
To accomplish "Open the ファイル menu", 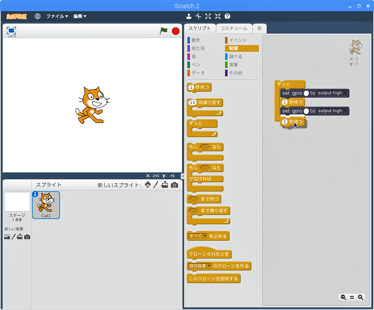I will [x=57, y=16].
